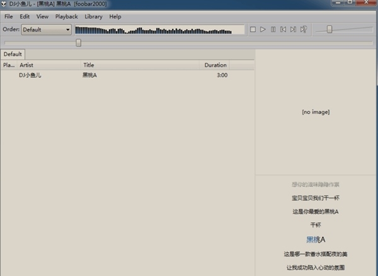Skip to the next track

coord(293,30)
